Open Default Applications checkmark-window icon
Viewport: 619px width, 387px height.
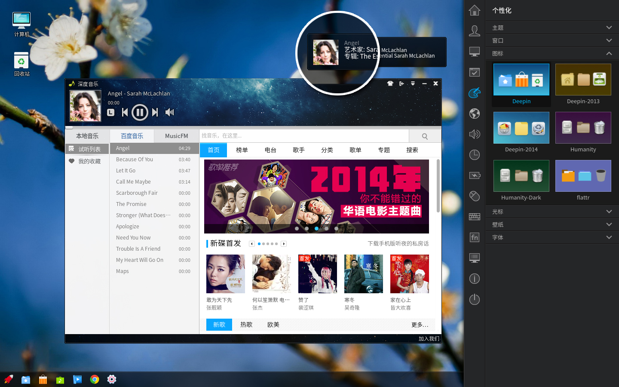point(475,72)
